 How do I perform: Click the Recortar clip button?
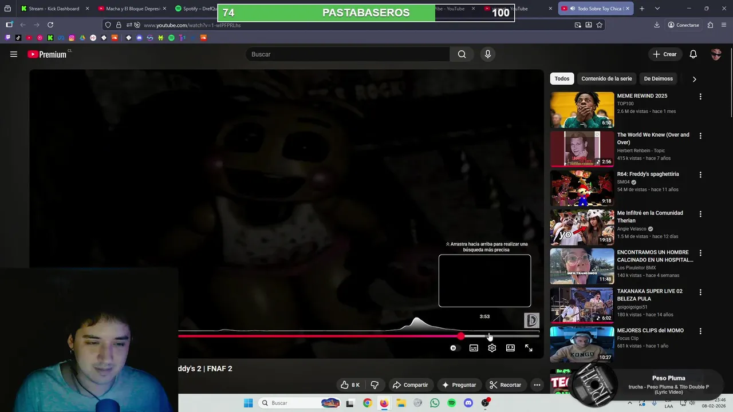[x=506, y=385]
